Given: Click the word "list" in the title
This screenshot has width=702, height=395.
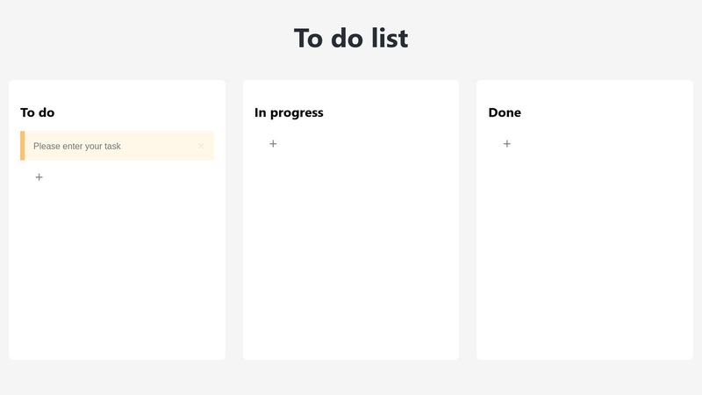Looking at the screenshot, I should (x=384, y=39).
